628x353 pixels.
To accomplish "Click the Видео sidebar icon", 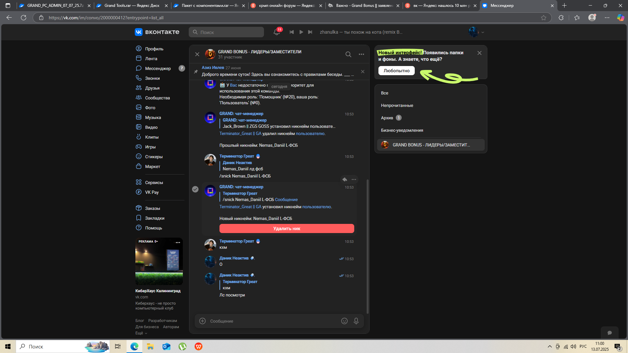I will (x=139, y=127).
